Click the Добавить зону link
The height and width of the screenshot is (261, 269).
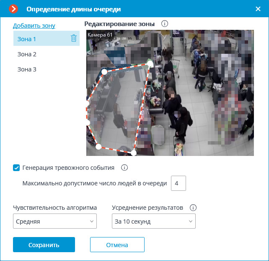coord(34,26)
